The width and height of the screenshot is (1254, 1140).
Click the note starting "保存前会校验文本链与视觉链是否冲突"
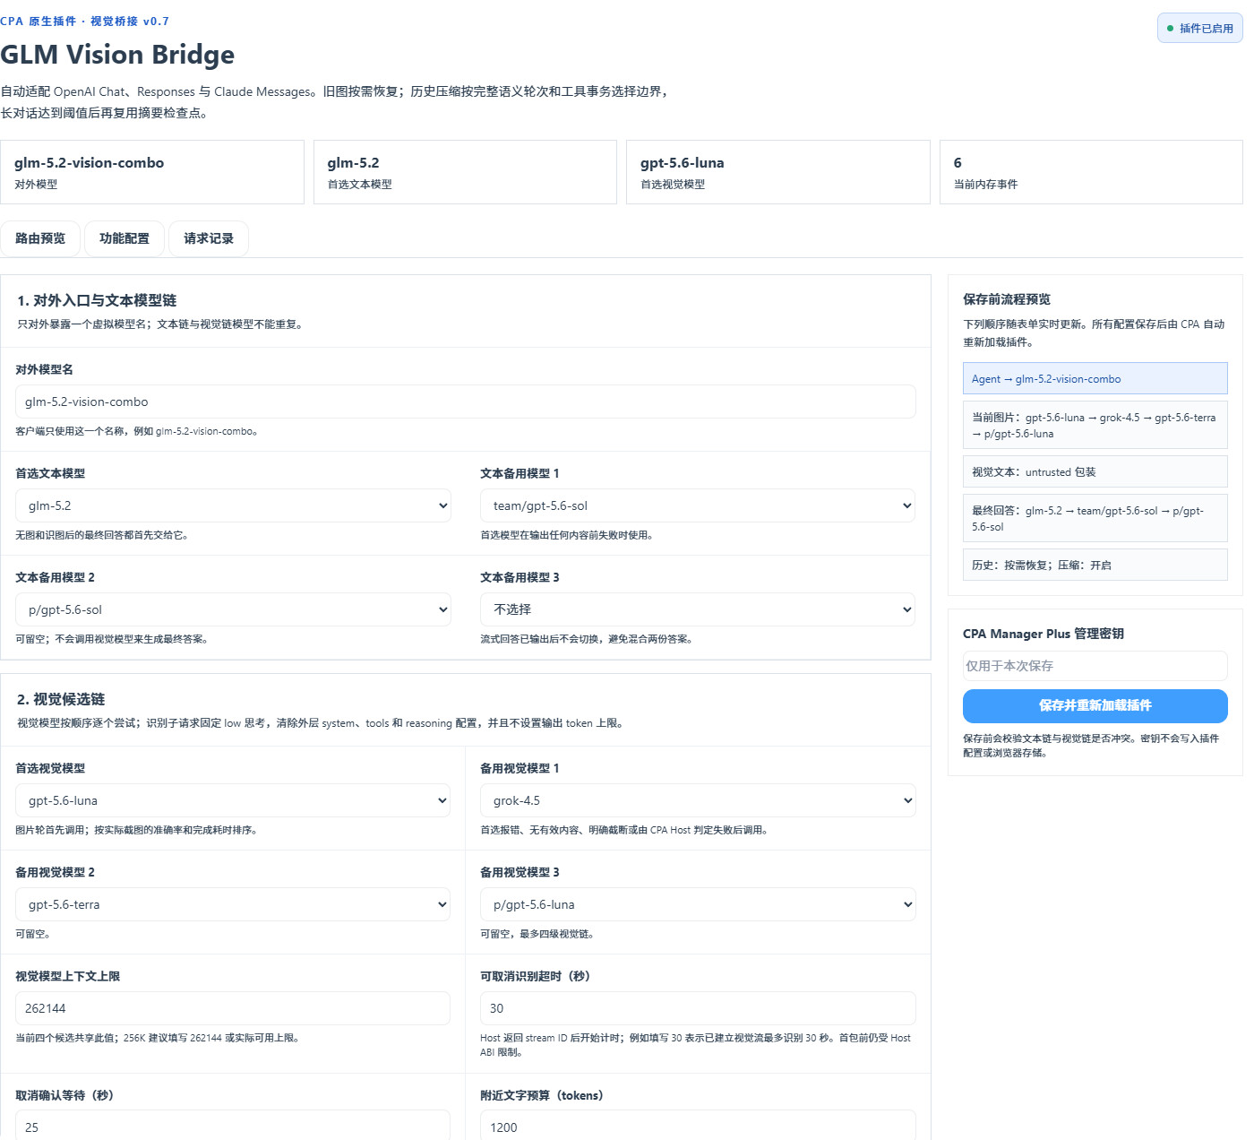(x=1091, y=746)
